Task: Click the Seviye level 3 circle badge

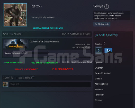Action: point(106,6)
